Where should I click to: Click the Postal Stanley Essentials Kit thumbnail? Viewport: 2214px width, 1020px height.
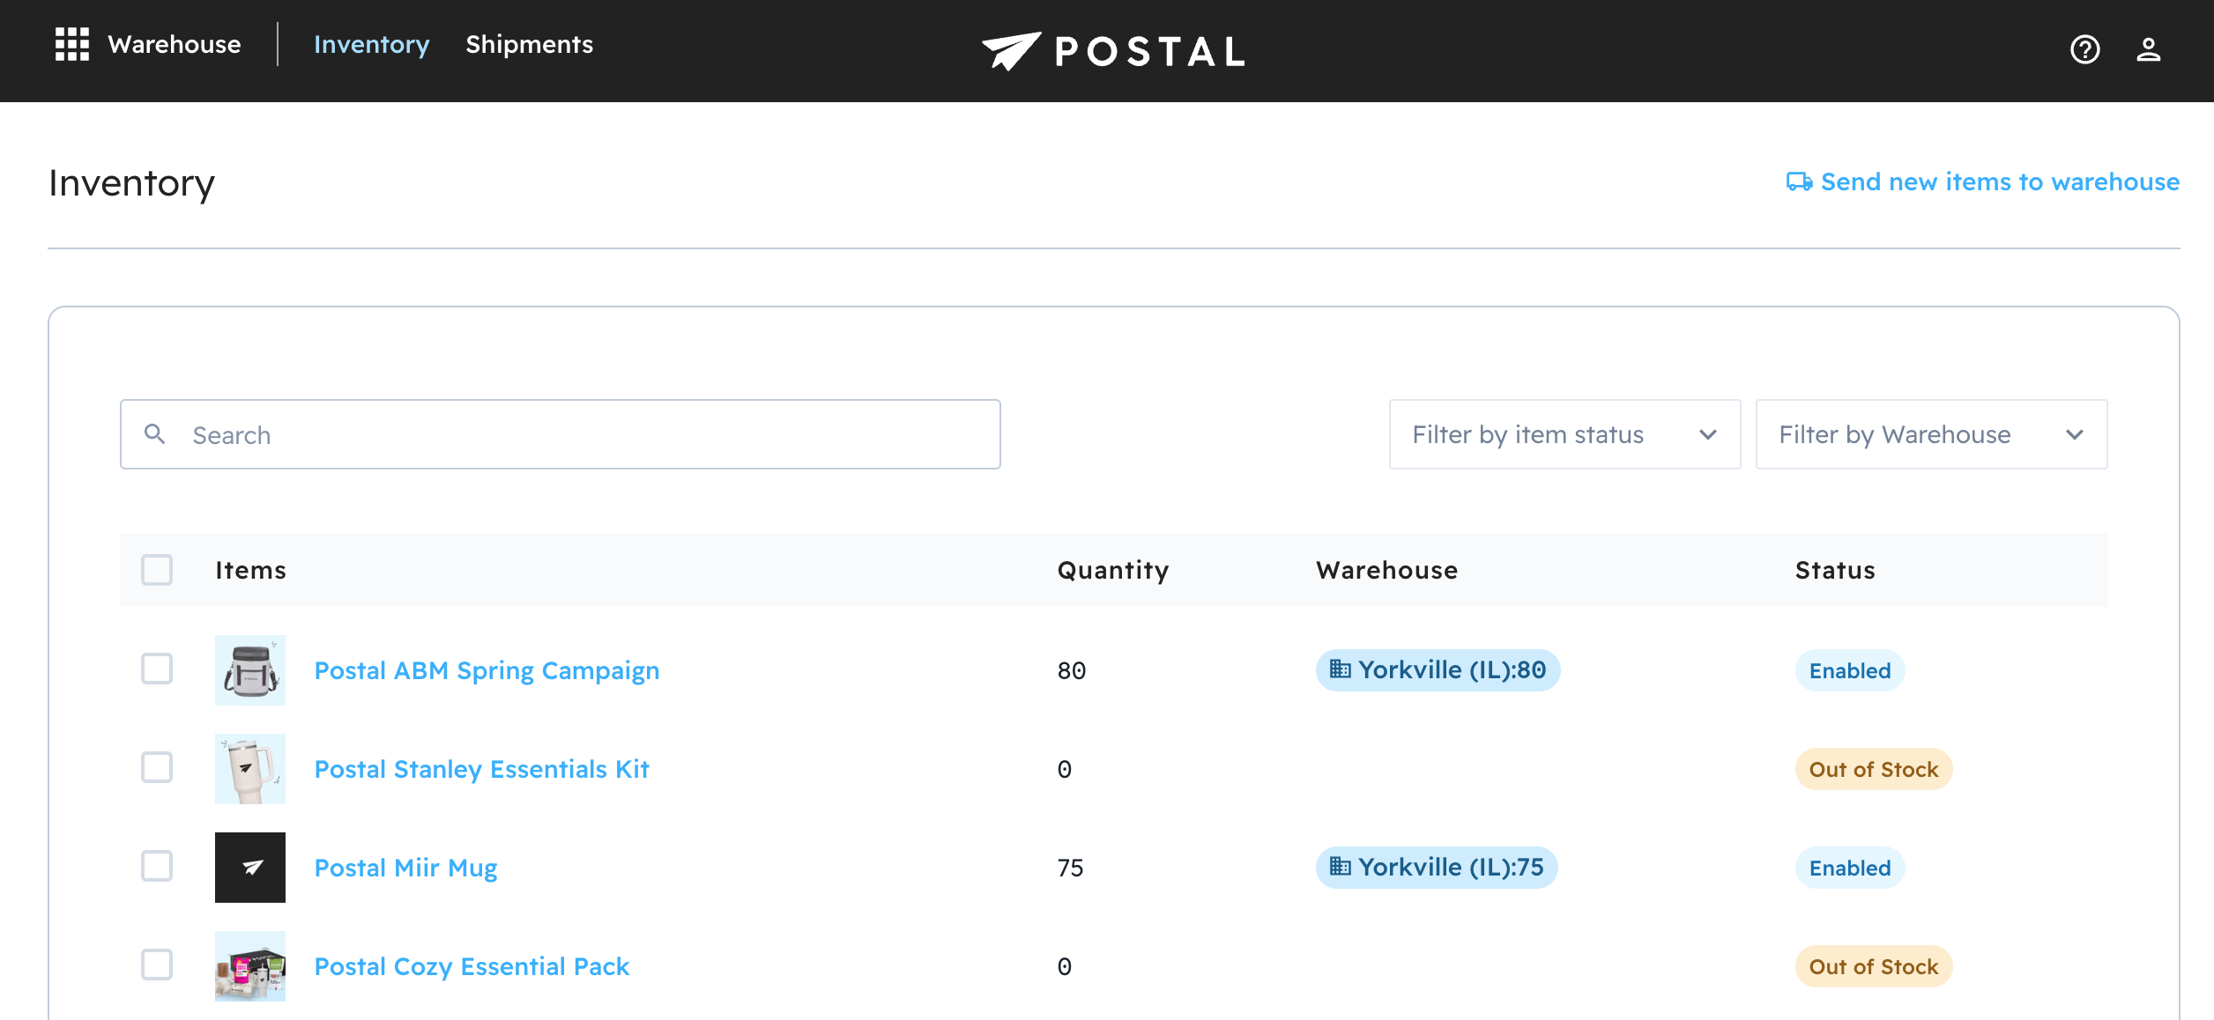coord(250,769)
